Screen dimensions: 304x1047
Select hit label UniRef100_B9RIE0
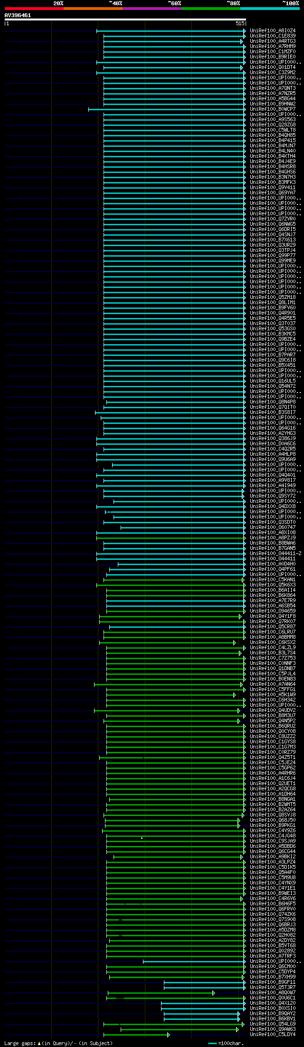tap(273, 57)
